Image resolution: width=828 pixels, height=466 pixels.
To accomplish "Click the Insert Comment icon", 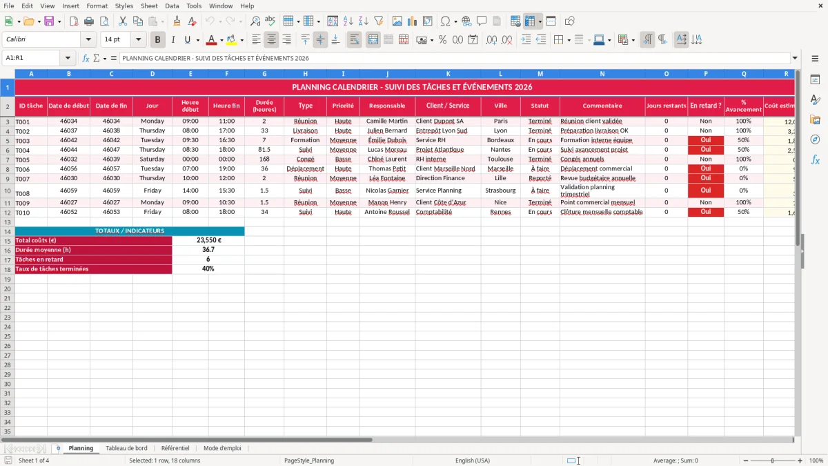I will [x=482, y=21].
